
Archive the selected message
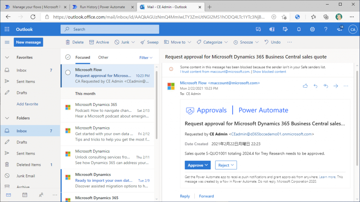click(99, 42)
